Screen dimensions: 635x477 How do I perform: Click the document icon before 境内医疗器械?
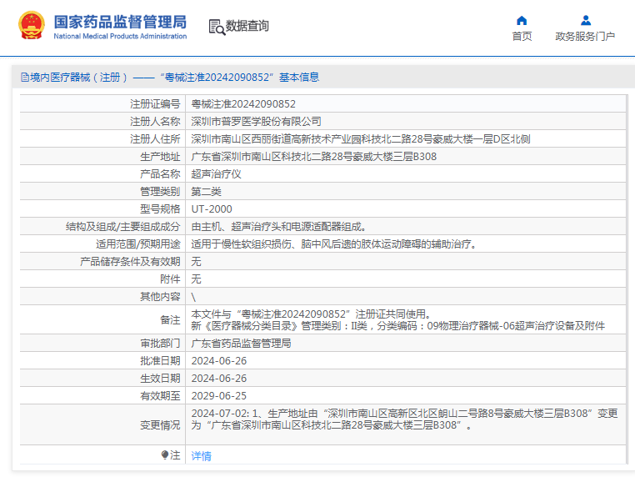tap(25, 77)
